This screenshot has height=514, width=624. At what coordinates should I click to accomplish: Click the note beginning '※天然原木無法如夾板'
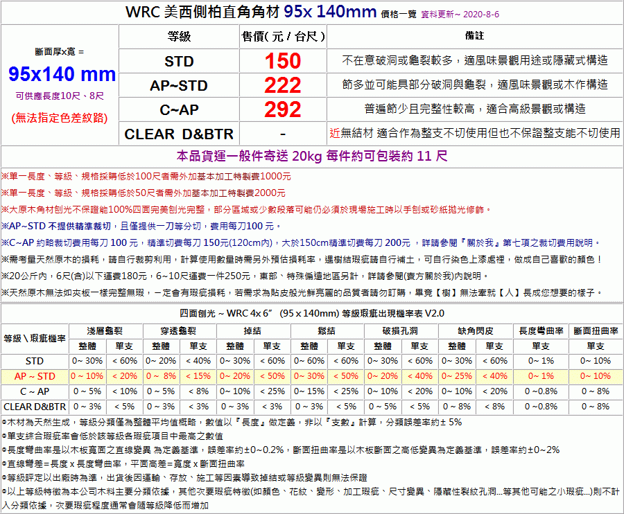click(302, 292)
